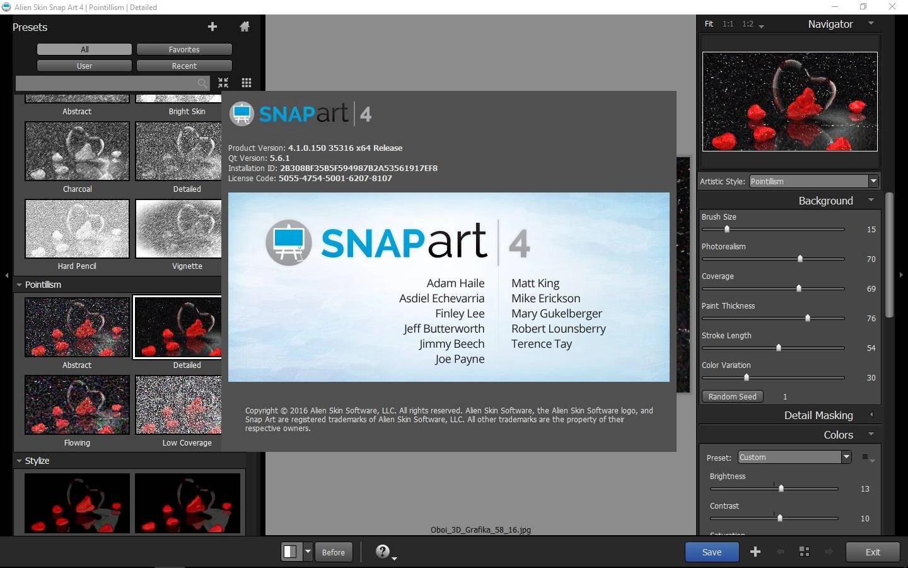
Task: Add a new preset with the plus icon
Action: click(212, 27)
